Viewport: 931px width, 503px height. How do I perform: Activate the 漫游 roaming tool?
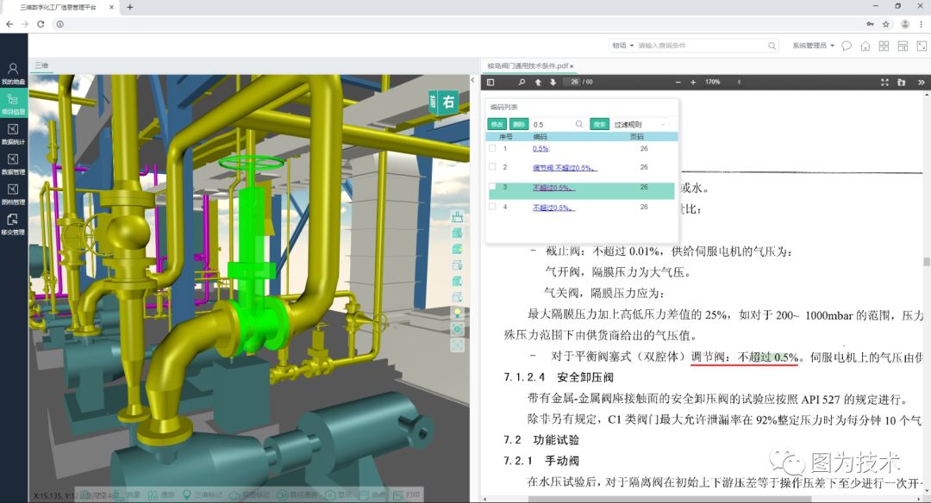tap(161, 494)
